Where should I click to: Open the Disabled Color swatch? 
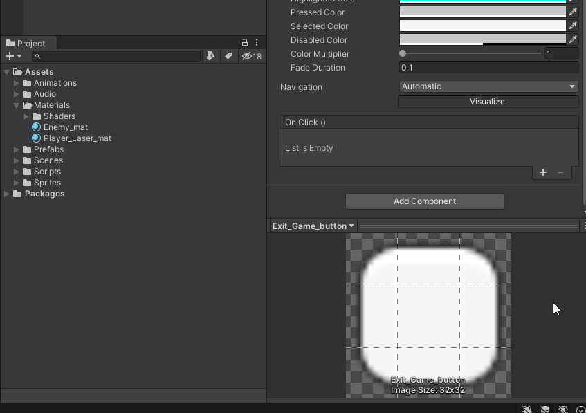pos(483,39)
